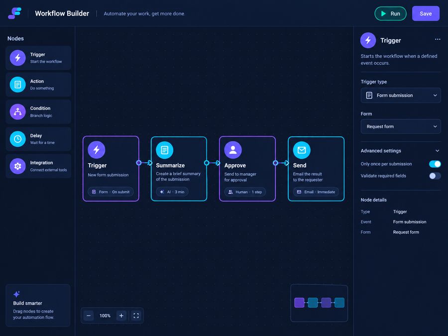Click the Email · Immediate tag

tap(316, 192)
